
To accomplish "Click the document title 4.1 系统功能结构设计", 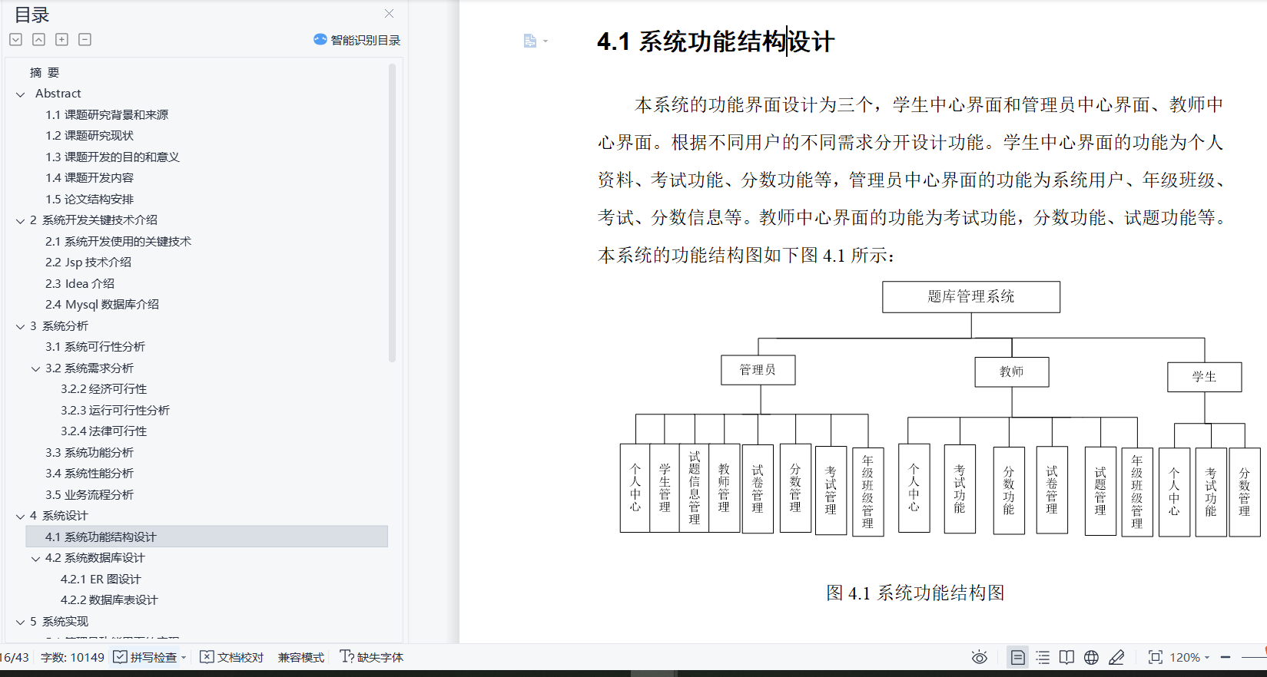I will click(716, 41).
